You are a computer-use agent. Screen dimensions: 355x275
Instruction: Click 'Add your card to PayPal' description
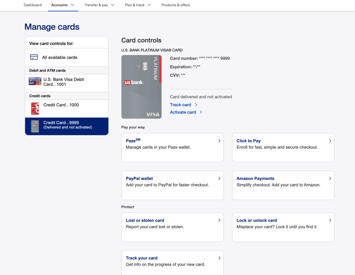click(167, 185)
